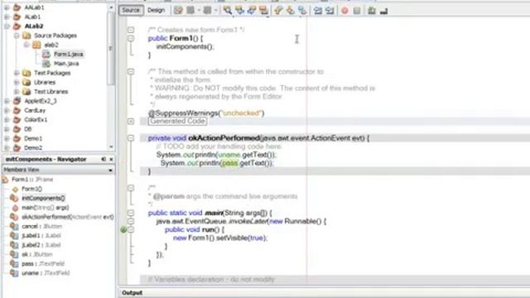Collapse the public Form1() constructor fold
This screenshot has width=530, height=298.
click(131, 38)
